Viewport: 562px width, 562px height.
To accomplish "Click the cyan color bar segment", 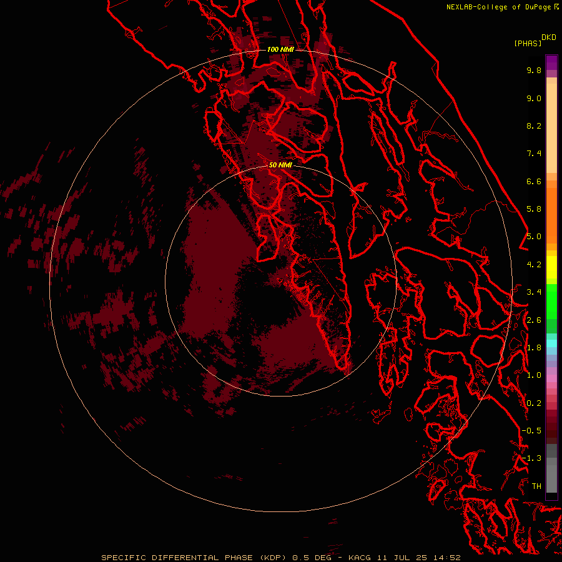I will click(551, 343).
